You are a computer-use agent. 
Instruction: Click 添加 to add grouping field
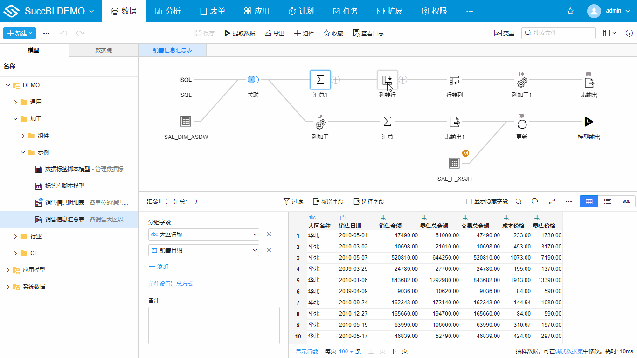[x=159, y=266]
